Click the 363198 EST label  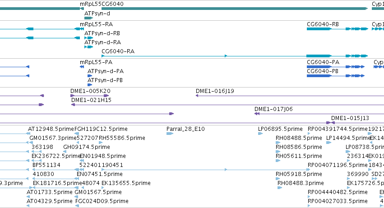tap(42, 147)
